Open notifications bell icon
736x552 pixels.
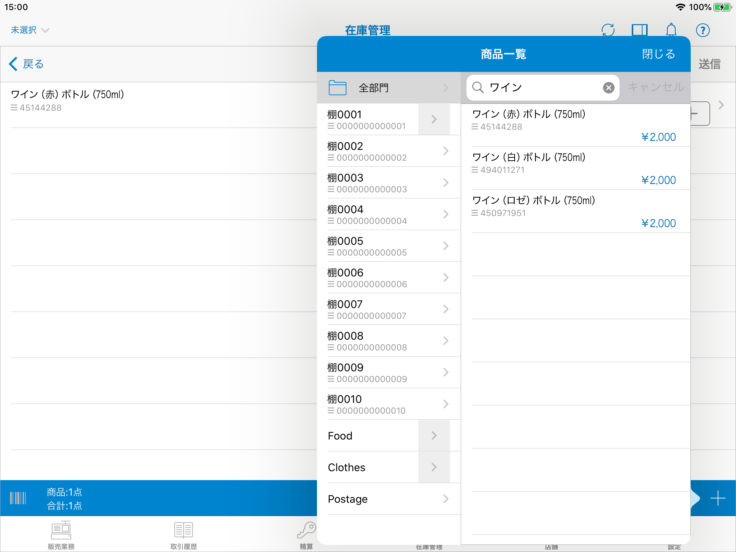point(671,30)
